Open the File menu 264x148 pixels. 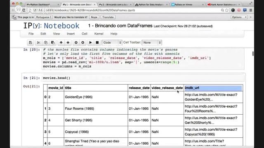(x=31, y=34)
